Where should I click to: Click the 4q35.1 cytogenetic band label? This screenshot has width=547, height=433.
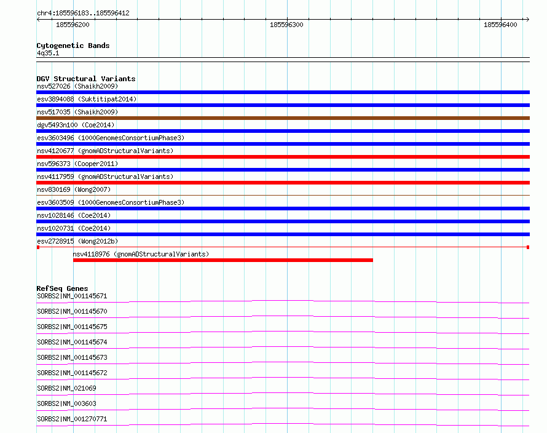coord(48,53)
